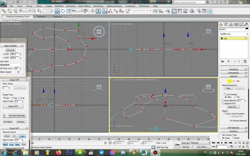Open the key mode Selected dropdown
Viewport: 250px width, 156px height.
click(x=200, y=143)
